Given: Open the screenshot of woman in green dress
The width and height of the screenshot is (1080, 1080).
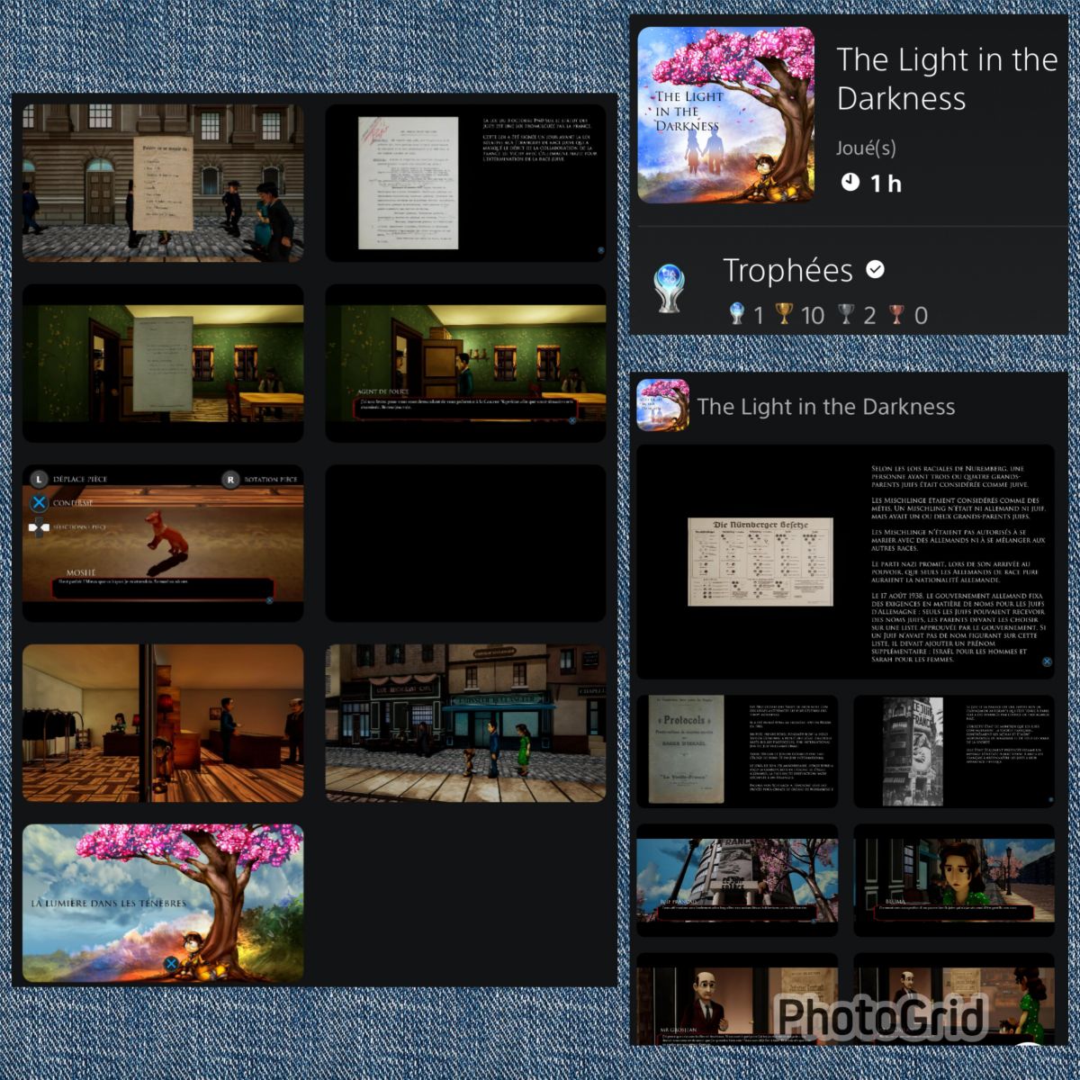Looking at the screenshot, I should [x=954, y=1000].
